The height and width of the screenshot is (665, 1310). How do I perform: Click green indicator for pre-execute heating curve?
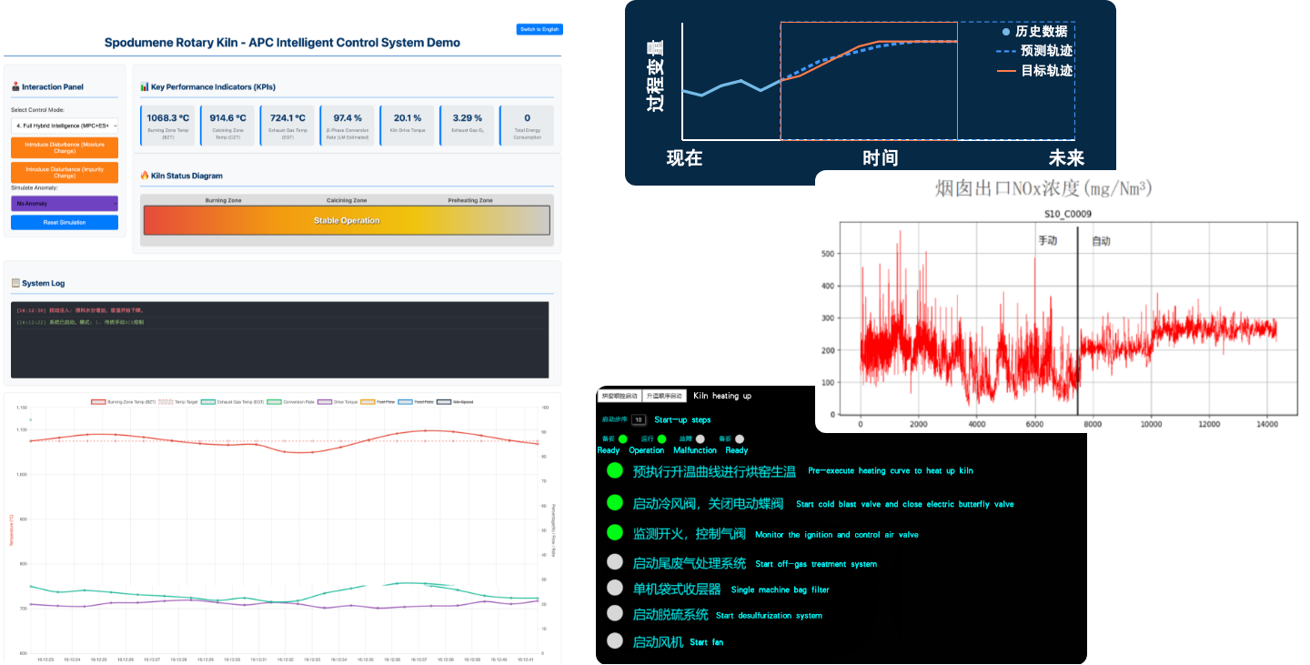pyautogui.click(x=615, y=470)
